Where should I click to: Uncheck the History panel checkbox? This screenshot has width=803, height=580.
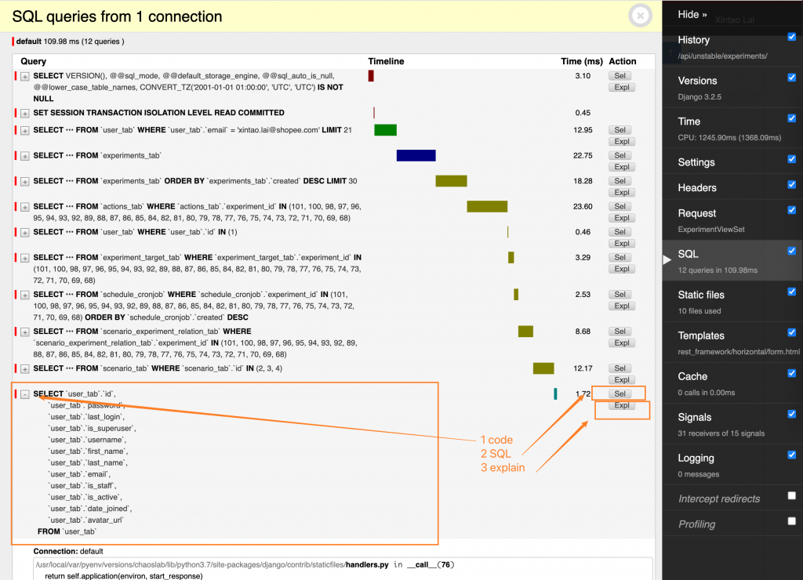792,37
